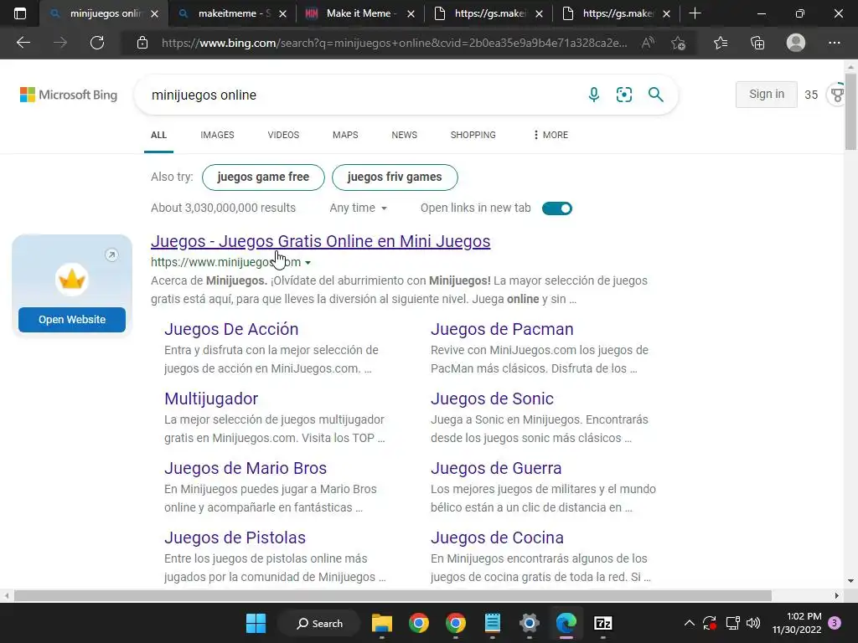Open the browser profile avatar

coord(796,43)
